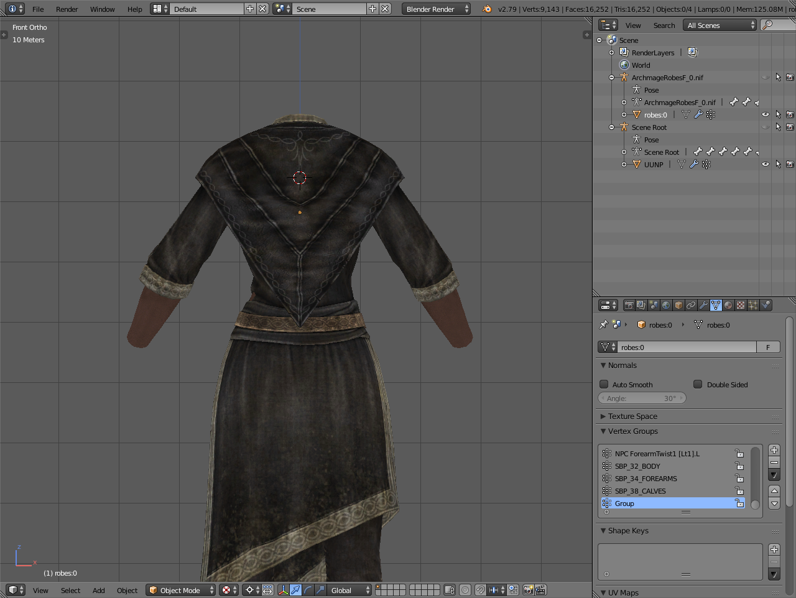Toggle snap during transform magnet
Screen dimensions: 796x598
point(481,590)
